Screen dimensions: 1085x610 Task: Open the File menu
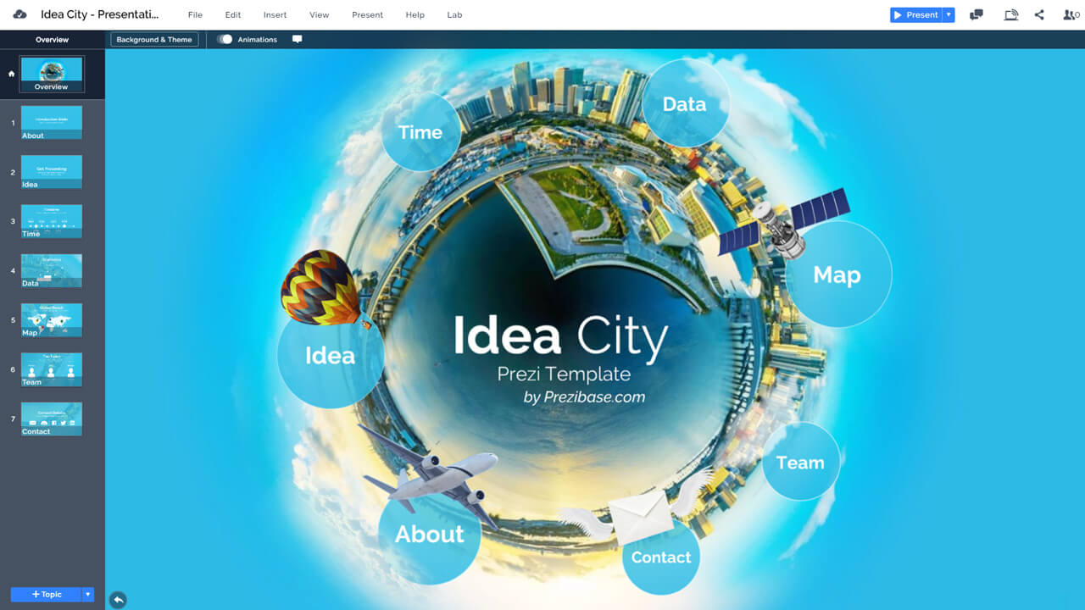pyautogui.click(x=195, y=15)
